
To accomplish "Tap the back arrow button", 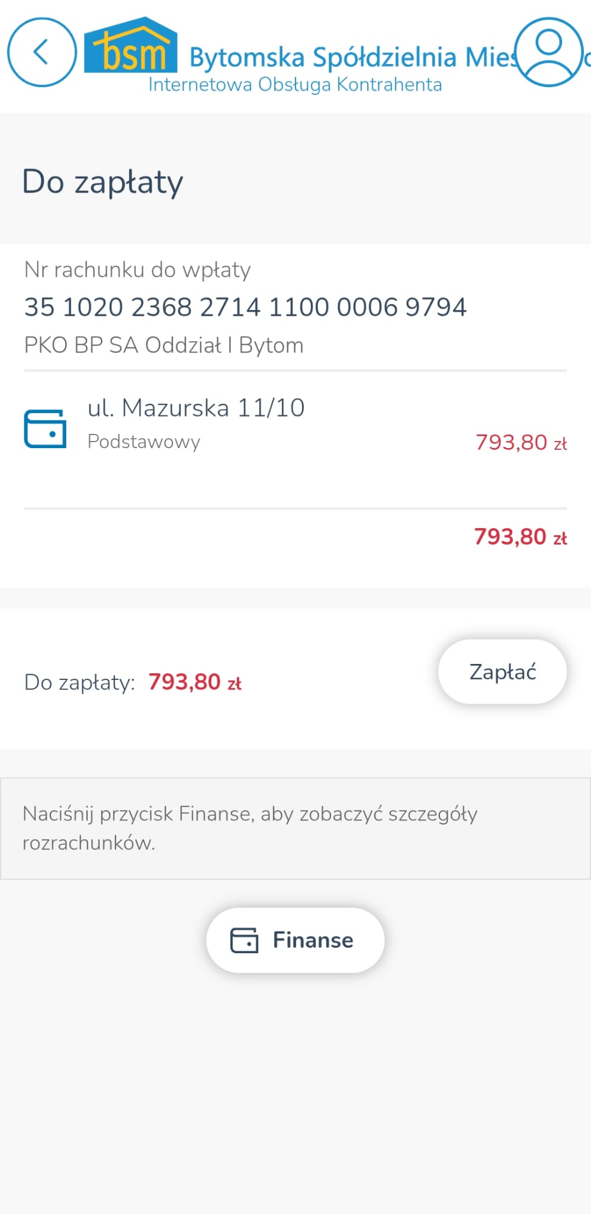I will point(41,52).
